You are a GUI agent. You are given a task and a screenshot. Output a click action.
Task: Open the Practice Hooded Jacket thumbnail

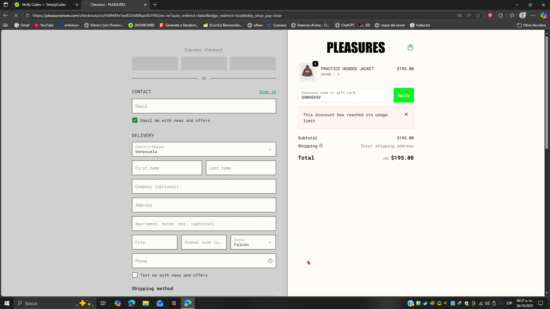coord(307,71)
